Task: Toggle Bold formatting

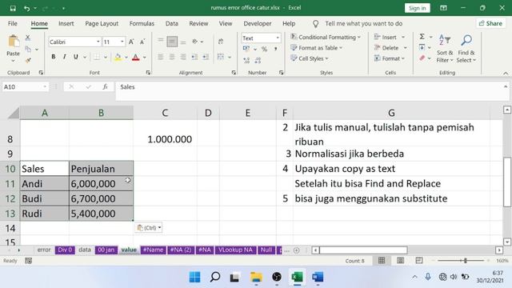Action: click(x=54, y=57)
